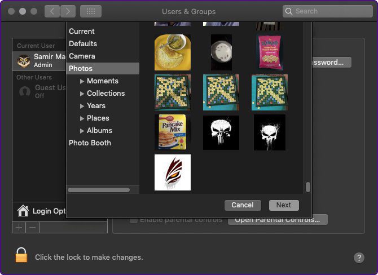Show all preferences grid icon
This screenshot has width=378, height=275.
[x=91, y=11]
